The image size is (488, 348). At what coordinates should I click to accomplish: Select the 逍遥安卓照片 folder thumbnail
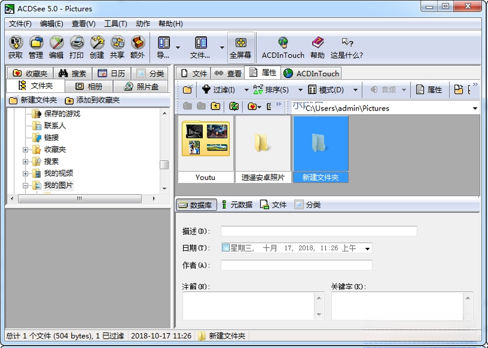(263, 149)
